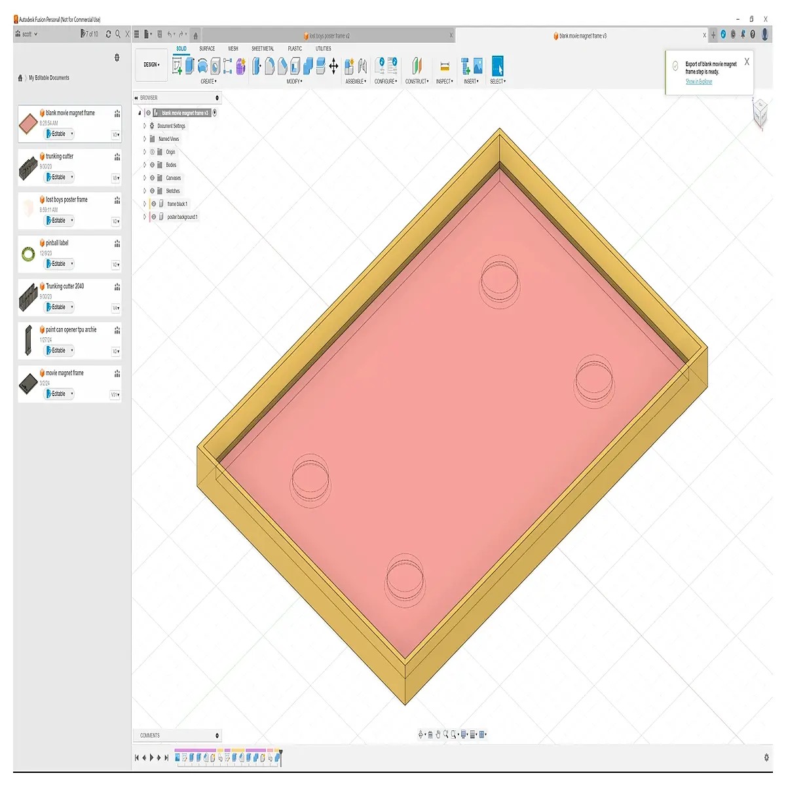Expand the Named Views node
This screenshot has height=786, width=786.
(145, 139)
